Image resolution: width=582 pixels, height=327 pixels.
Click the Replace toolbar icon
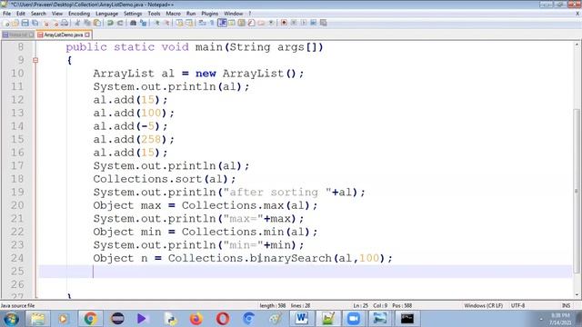[x=143, y=23]
